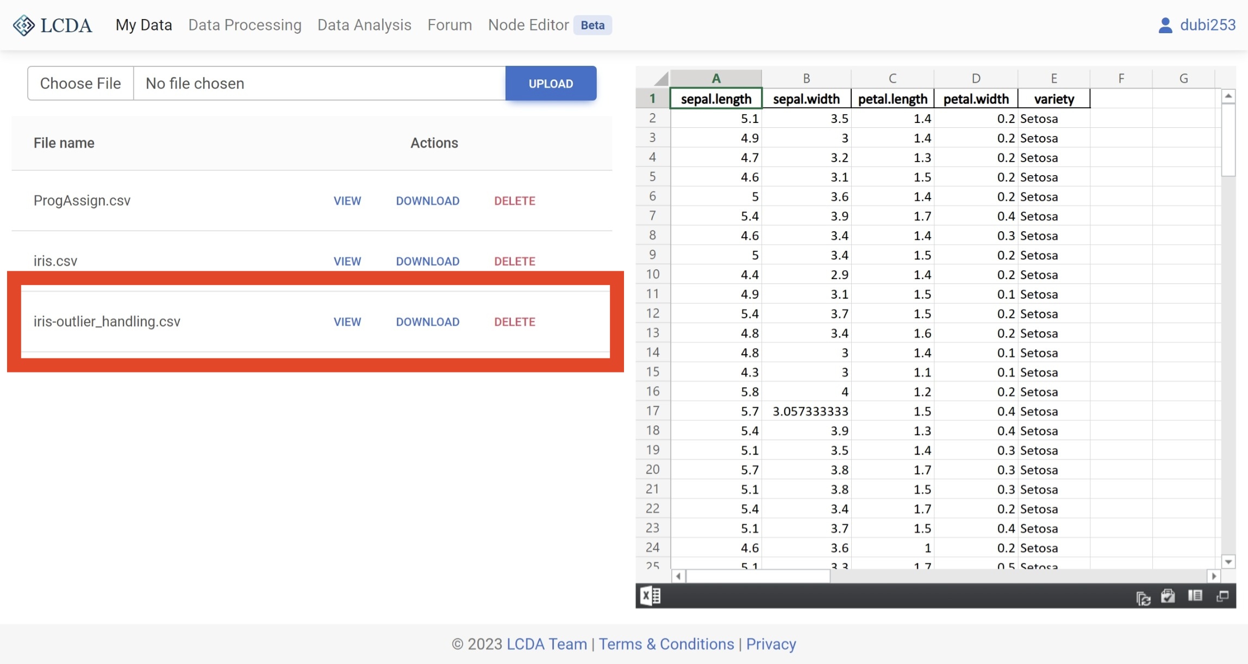View the iris-outlier_handling.csv file
Image resolution: width=1248 pixels, height=664 pixels.
(347, 322)
